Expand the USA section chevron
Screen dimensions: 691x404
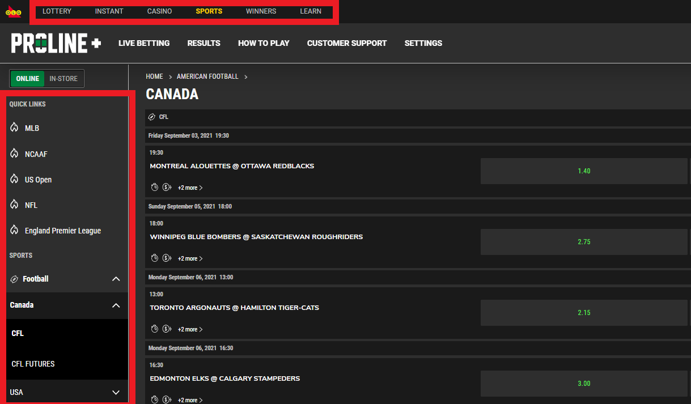(x=116, y=392)
